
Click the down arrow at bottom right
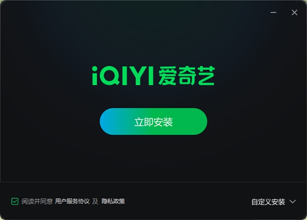(x=293, y=202)
